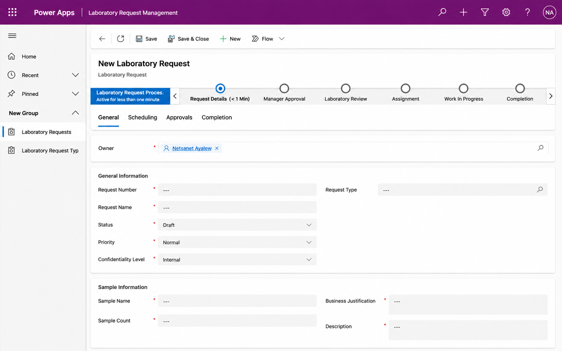Click the Owner lookup search icon
Viewport: 562px width, 351px height.
coord(540,148)
